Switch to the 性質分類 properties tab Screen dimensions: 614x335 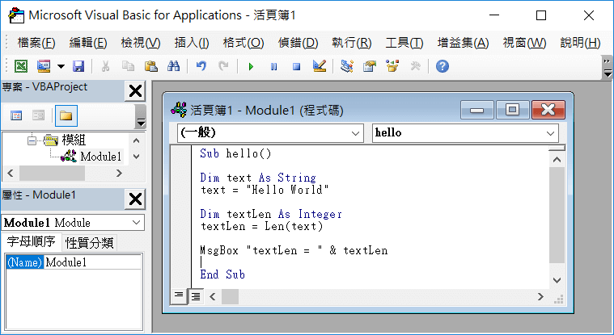pos(89,243)
